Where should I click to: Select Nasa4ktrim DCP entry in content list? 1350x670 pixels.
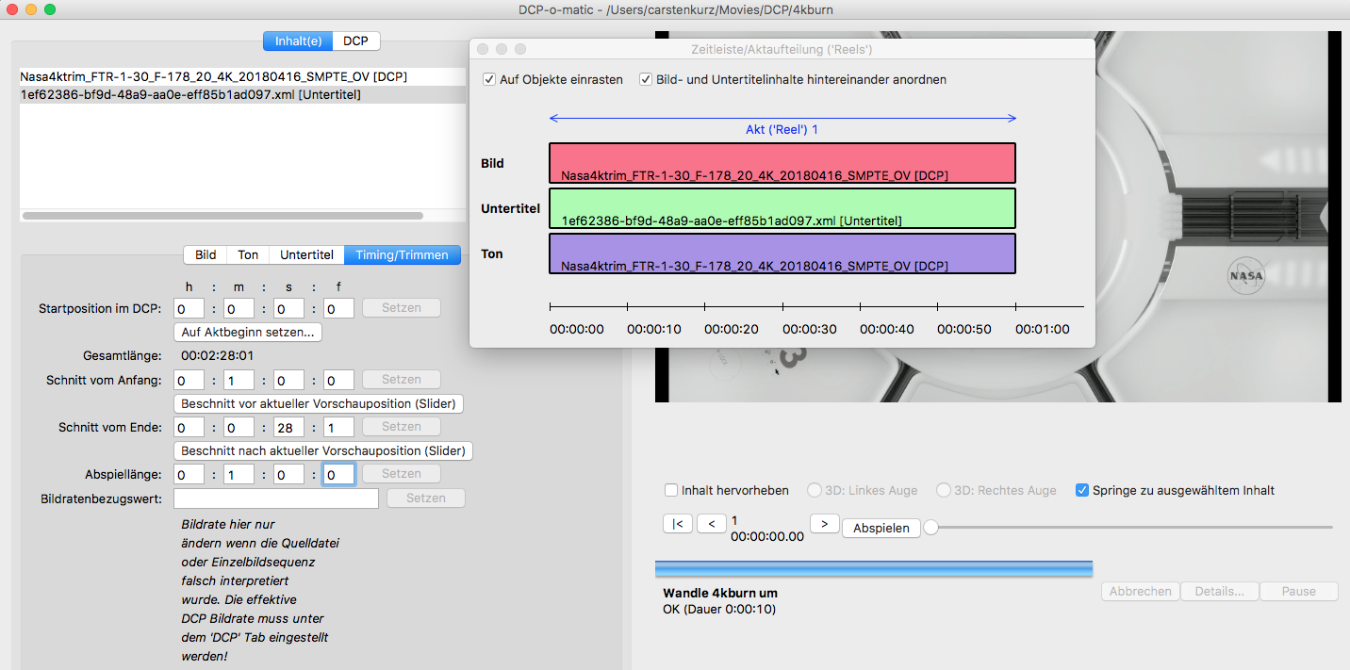click(x=242, y=76)
